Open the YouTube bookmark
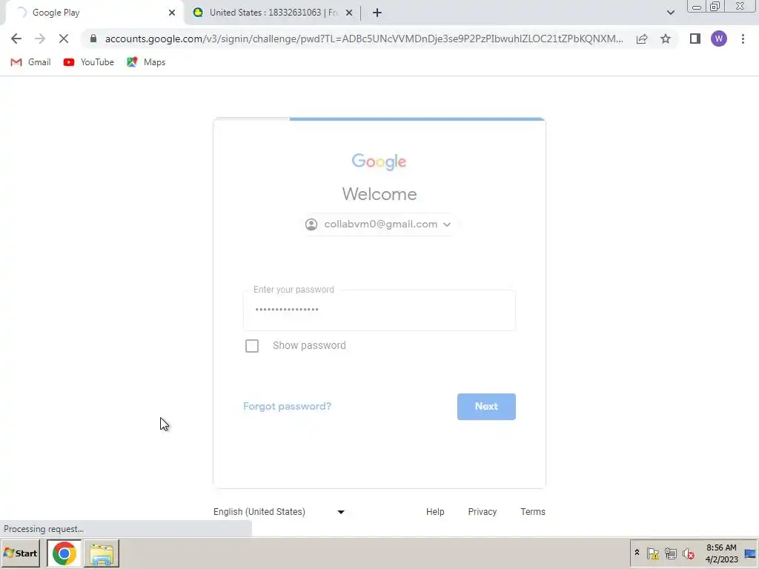This screenshot has width=759, height=569. click(x=89, y=62)
